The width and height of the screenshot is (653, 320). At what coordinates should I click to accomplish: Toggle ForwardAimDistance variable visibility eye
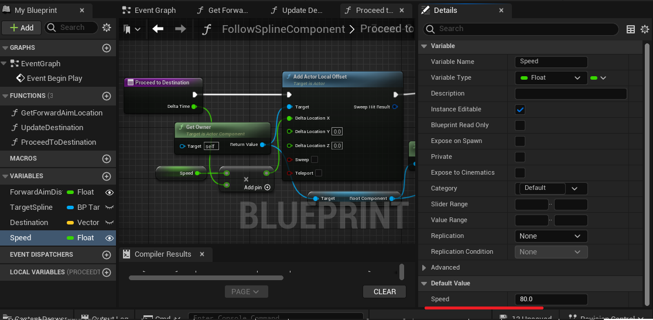coord(110,192)
